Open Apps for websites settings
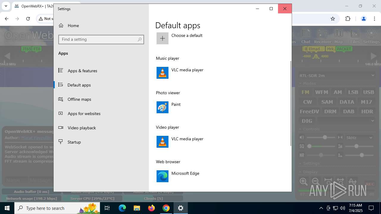The width and height of the screenshot is (381, 214). click(101, 114)
